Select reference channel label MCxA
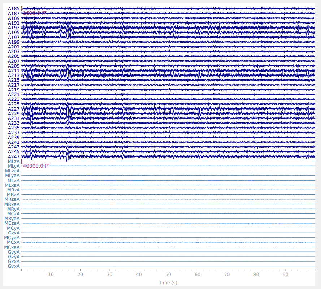The height and width of the screenshot is (289, 321). (13, 242)
